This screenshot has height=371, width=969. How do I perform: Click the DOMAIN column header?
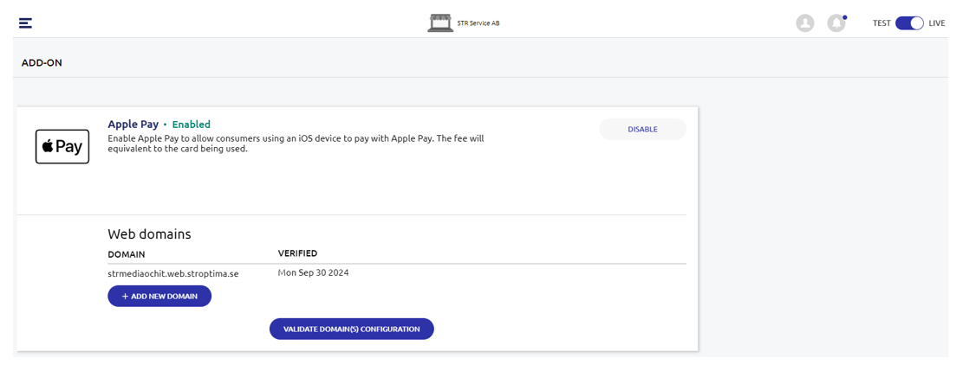point(127,254)
